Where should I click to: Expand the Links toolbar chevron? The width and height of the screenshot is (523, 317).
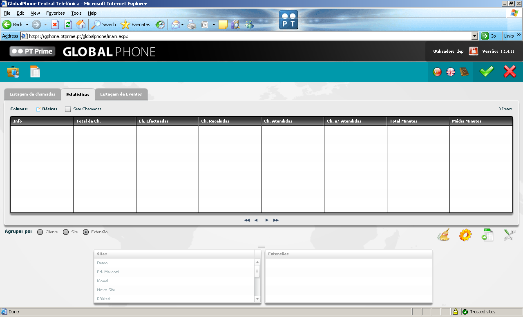[519, 35]
